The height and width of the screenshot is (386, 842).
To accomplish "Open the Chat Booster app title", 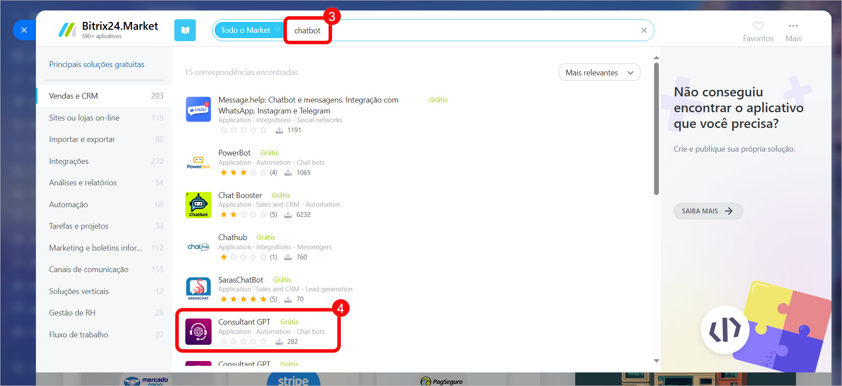I will (240, 195).
